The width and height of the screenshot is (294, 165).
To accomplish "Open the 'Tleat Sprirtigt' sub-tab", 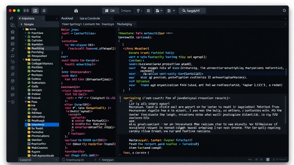I will point(71,24).
